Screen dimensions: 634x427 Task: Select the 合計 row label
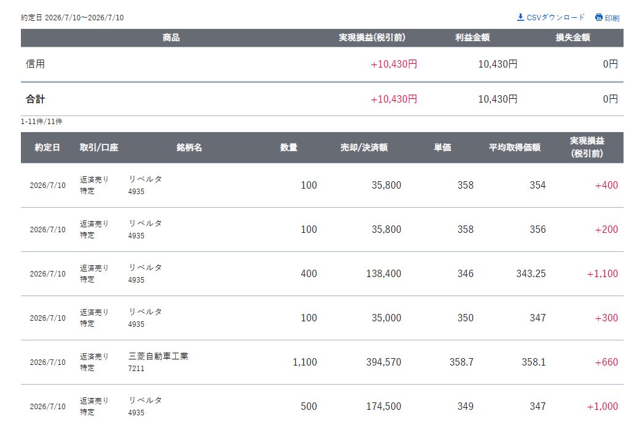tap(35, 99)
